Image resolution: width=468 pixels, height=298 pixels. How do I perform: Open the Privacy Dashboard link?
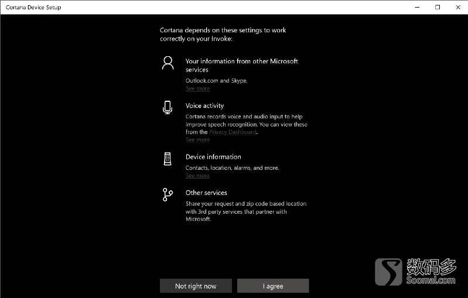(x=233, y=132)
